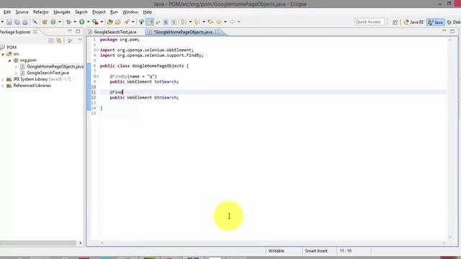Screen dimensions: 461x259
Task: Open the Window menu
Action: [x=130, y=12]
